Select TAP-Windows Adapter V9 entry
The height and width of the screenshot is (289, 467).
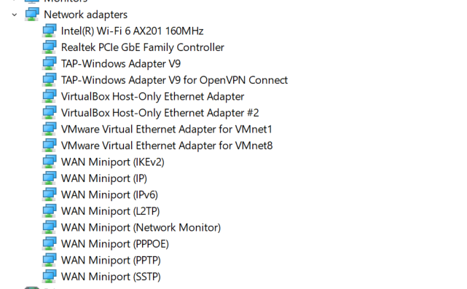(x=121, y=63)
